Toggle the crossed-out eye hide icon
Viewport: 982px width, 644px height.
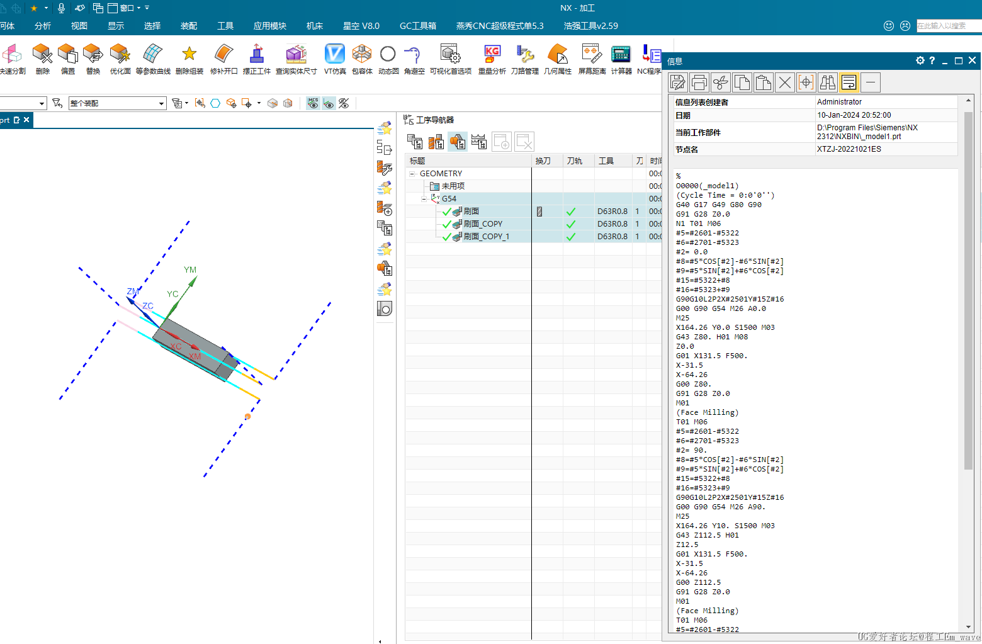tap(344, 103)
